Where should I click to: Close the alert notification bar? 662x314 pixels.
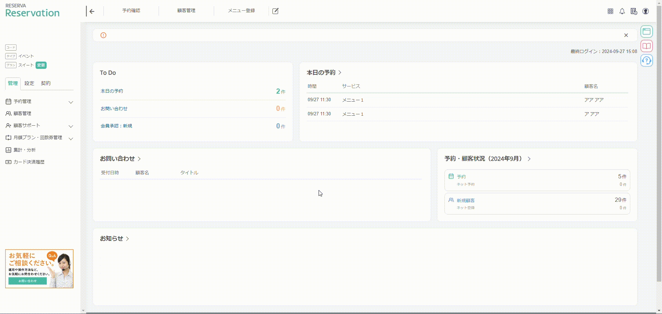[626, 35]
